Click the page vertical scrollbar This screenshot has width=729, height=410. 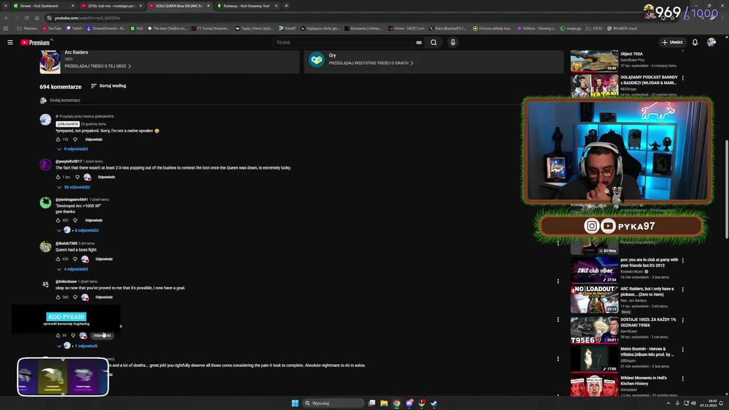coord(726,188)
